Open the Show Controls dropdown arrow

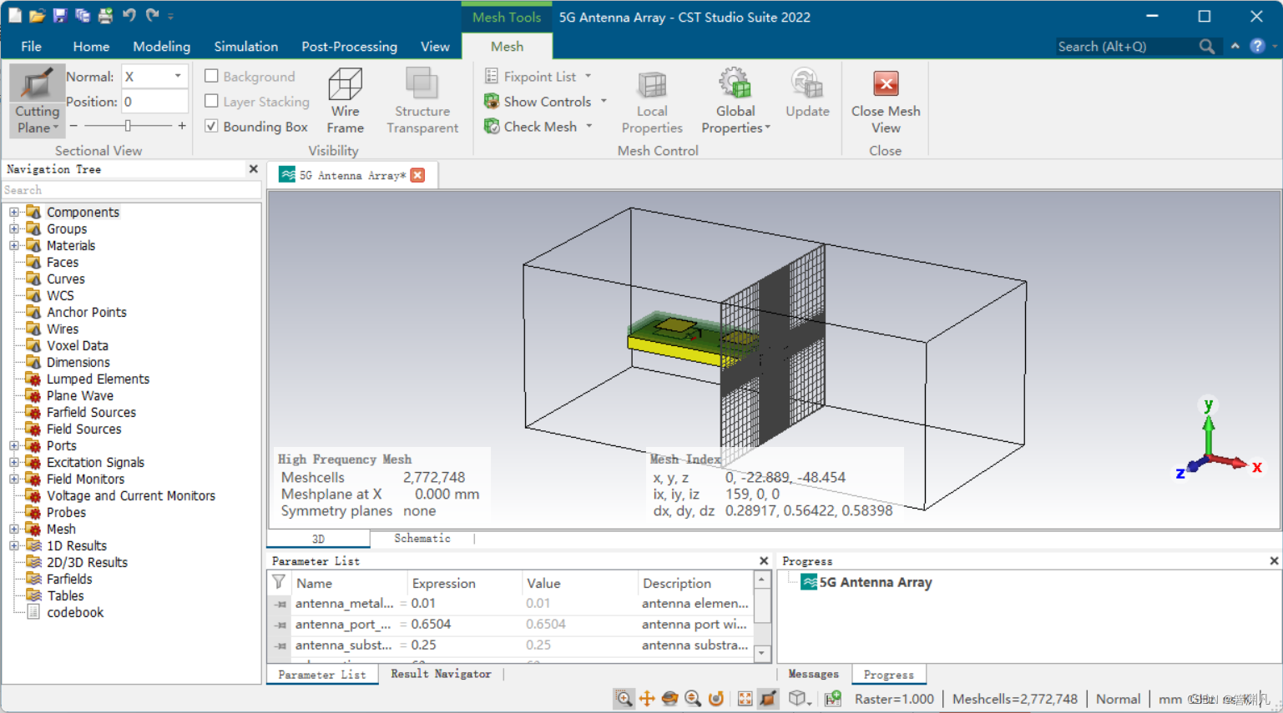point(604,101)
